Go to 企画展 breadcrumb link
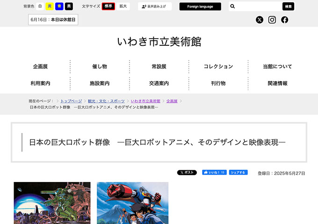 [172, 101]
